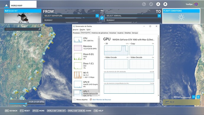Image resolution: width=204 pixels, height=115 pixels.
Task: Open the Exibir menu
Action: 88,30
